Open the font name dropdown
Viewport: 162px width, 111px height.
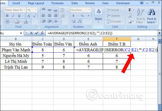[x=25, y=10]
